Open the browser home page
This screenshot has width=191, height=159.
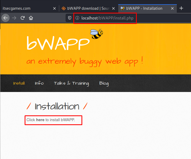click(x=31, y=18)
